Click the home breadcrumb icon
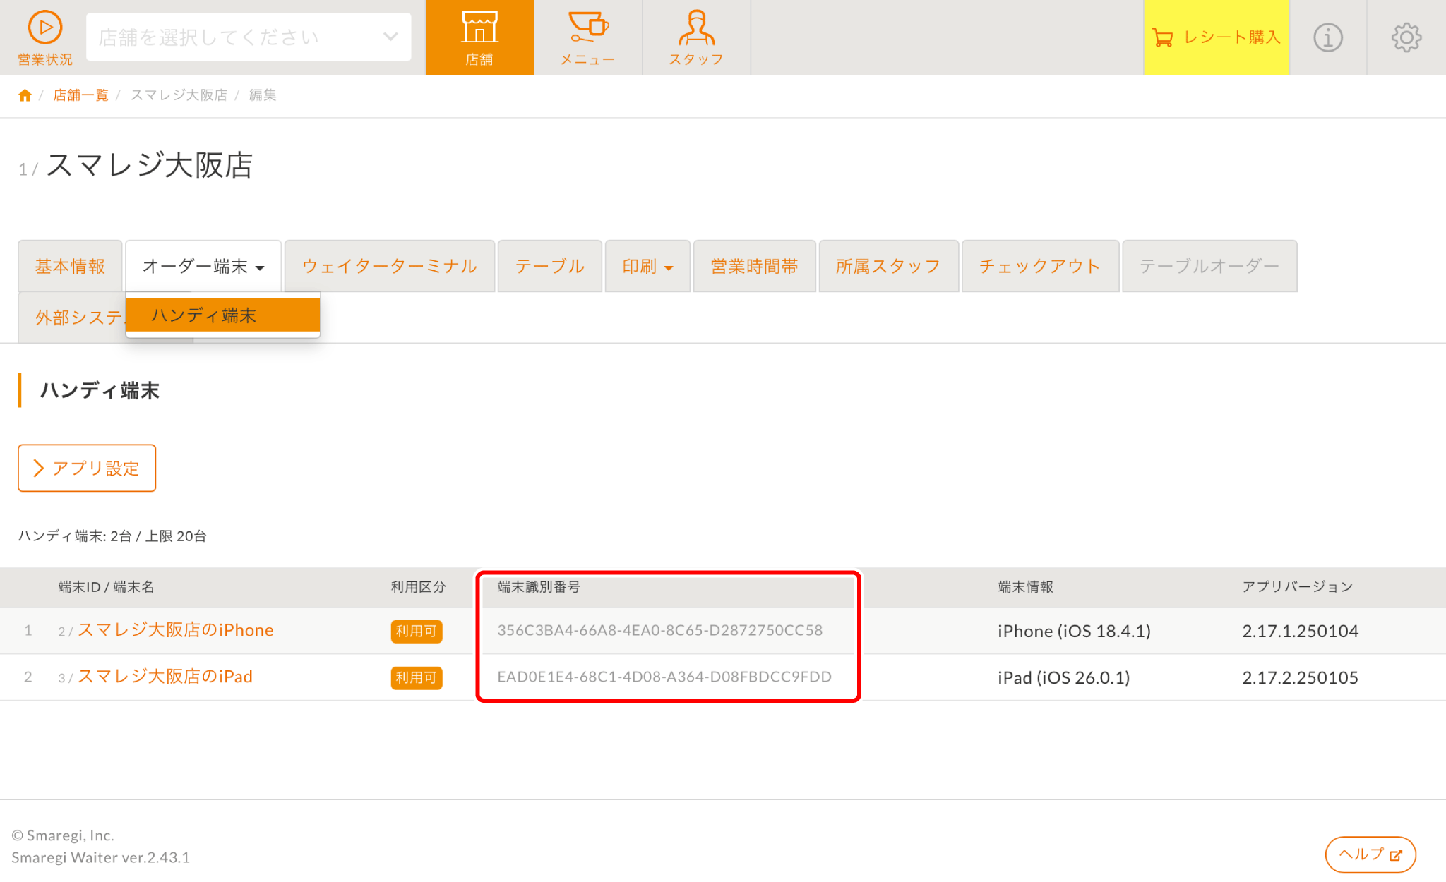1446x882 pixels. point(25,95)
